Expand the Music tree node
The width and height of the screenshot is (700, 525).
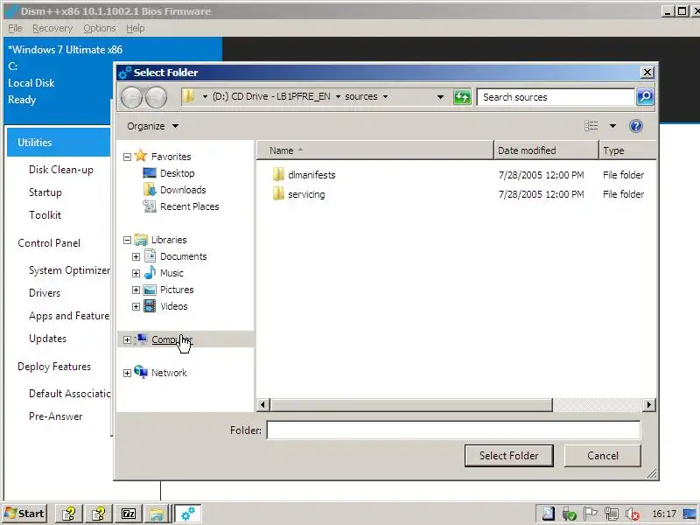pyautogui.click(x=136, y=273)
